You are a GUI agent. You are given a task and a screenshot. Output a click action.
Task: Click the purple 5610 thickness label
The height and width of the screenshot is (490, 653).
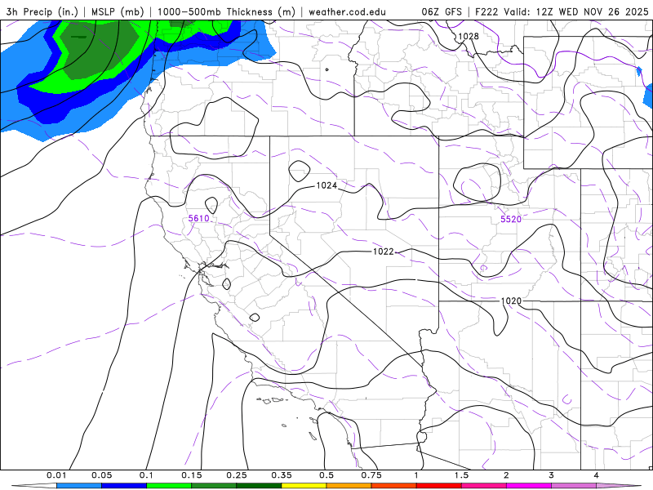point(198,218)
